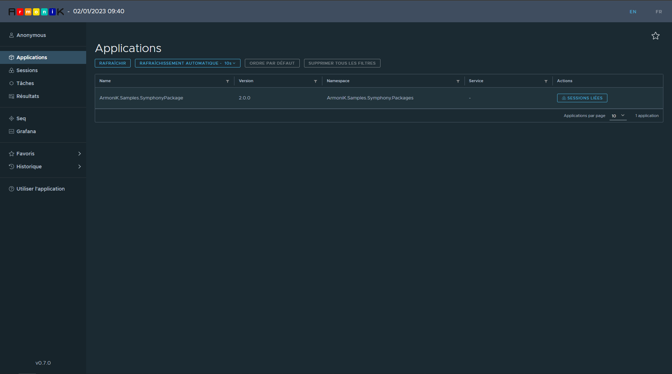Open the Name column filter icon
This screenshot has height=374, width=672.
point(228,81)
